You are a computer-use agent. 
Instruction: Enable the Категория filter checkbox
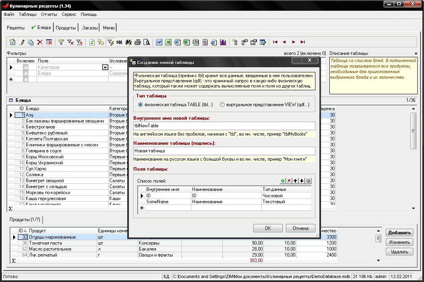(x=25, y=68)
